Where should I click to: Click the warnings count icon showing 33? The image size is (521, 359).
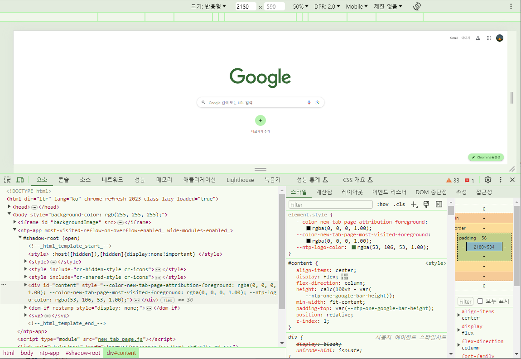coord(453,180)
